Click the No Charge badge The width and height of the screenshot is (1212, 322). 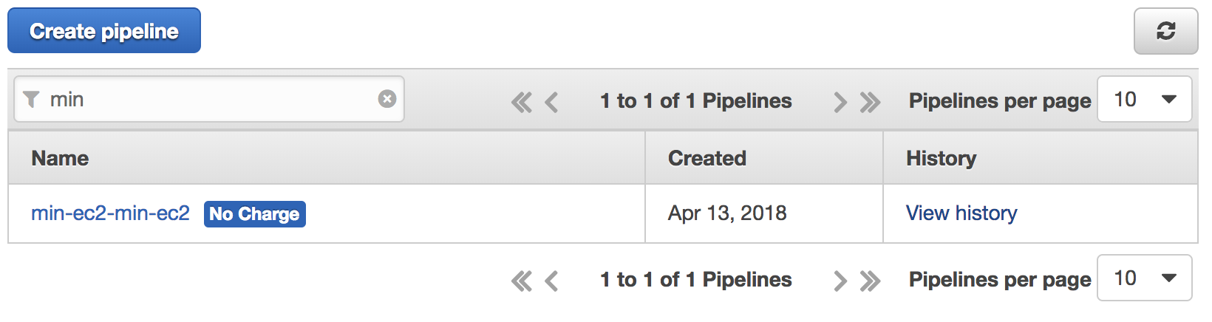(255, 213)
